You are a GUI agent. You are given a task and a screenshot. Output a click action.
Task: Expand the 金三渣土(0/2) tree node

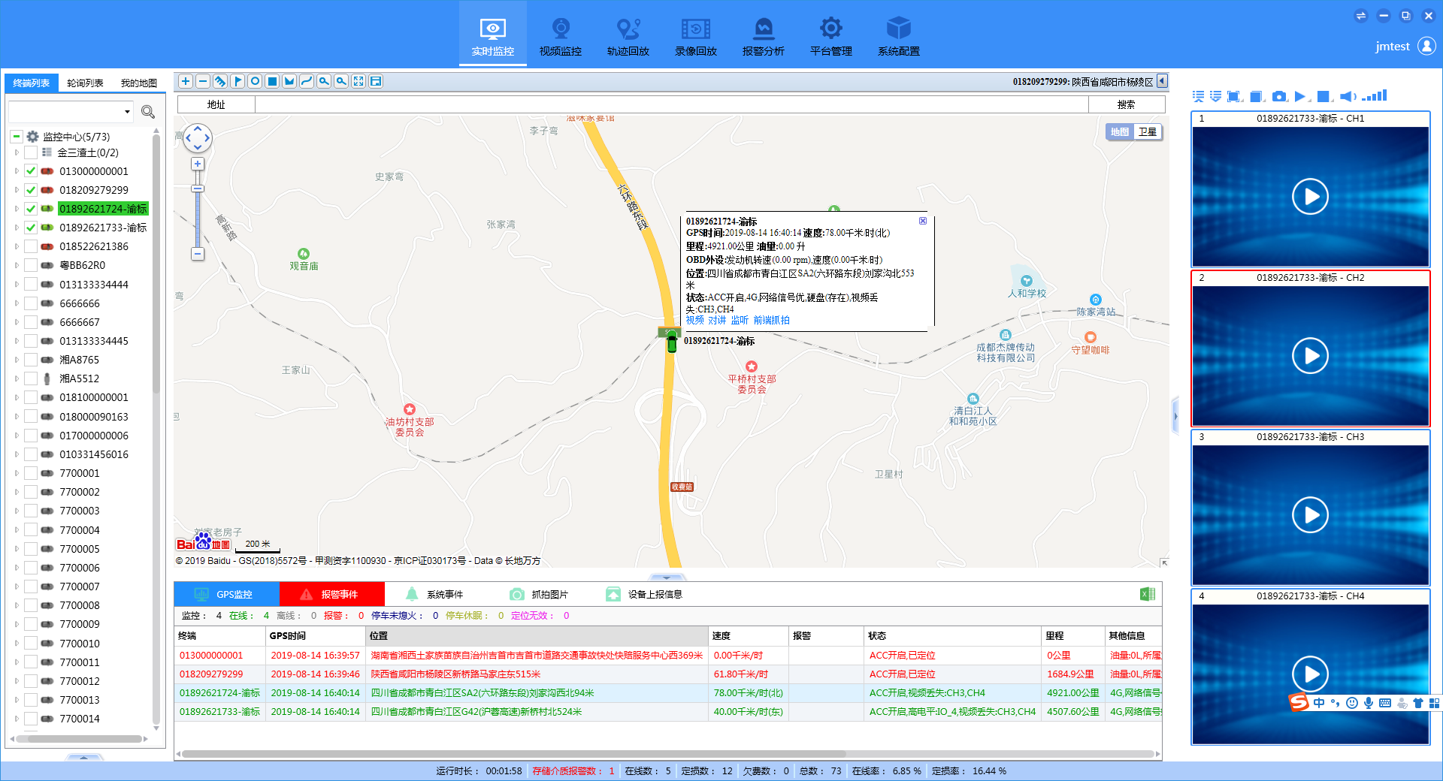17,152
